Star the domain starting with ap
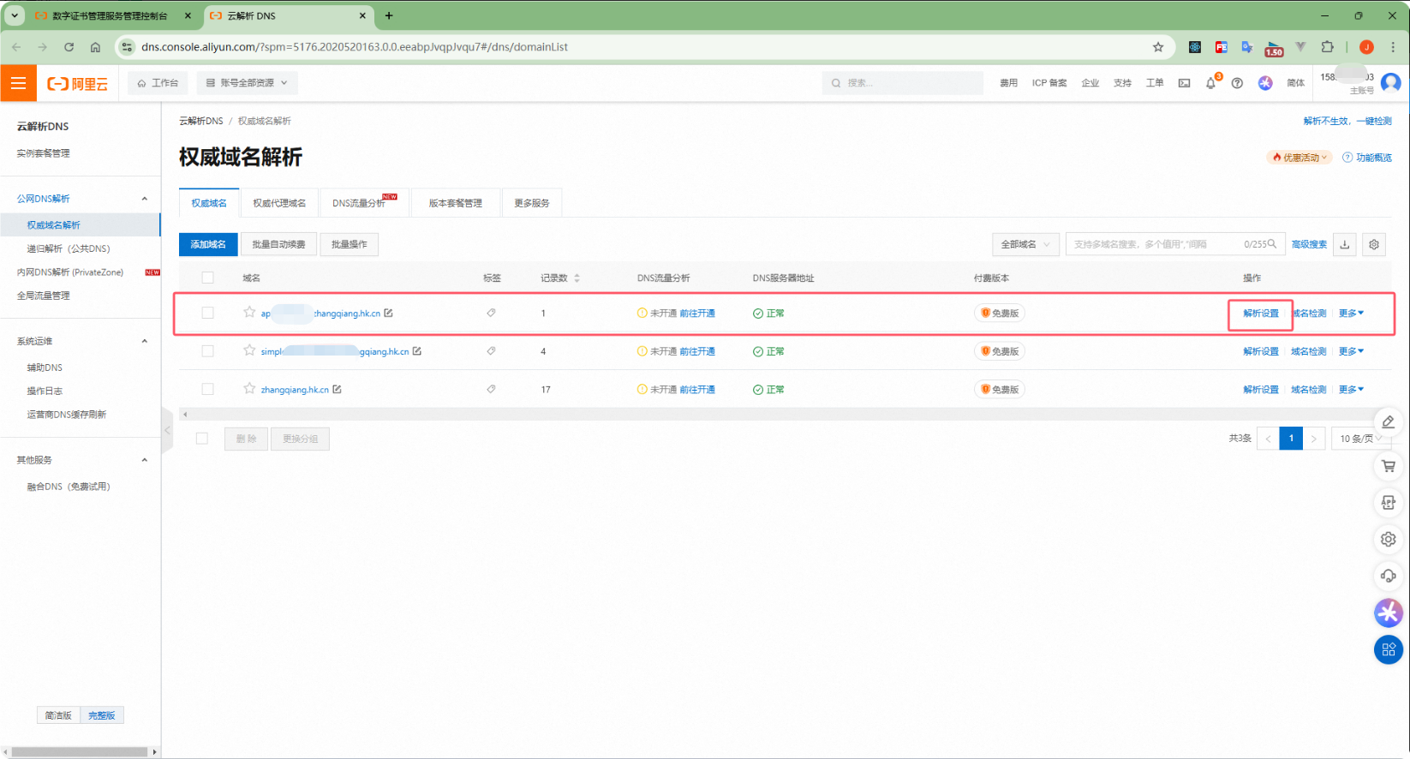 click(249, 312)
